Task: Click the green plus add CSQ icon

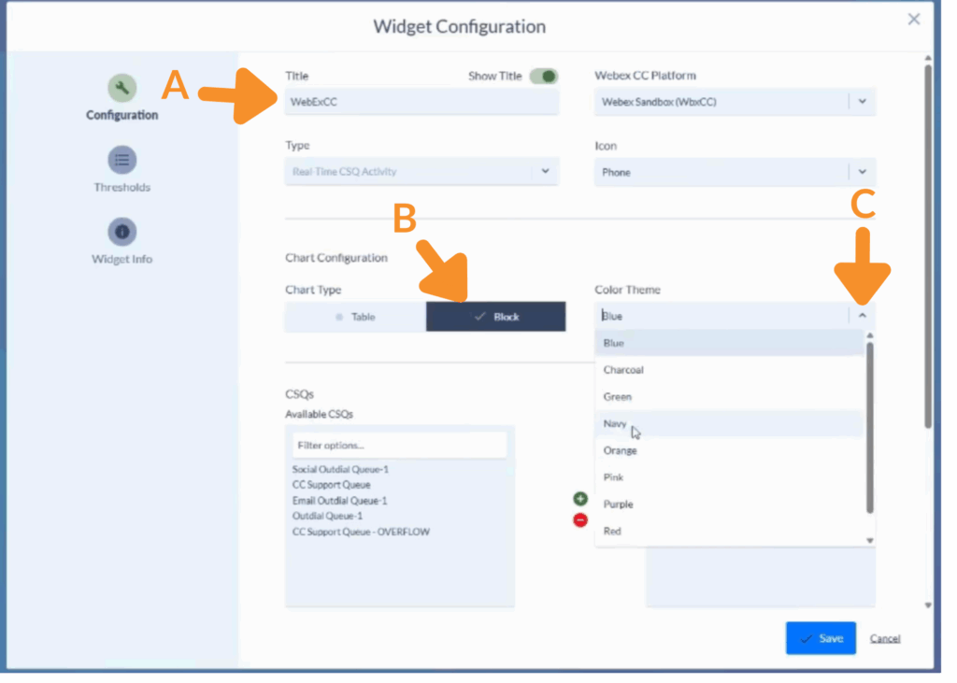Action: tap(579, 500)
